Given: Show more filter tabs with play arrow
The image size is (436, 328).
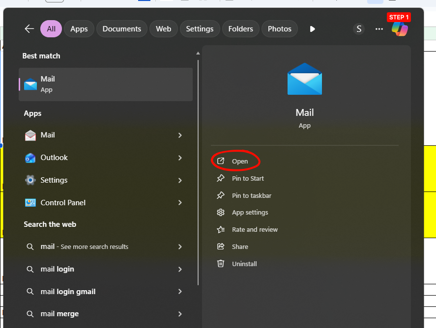Looking at the screenshot, I should click(x=312, y=29).
